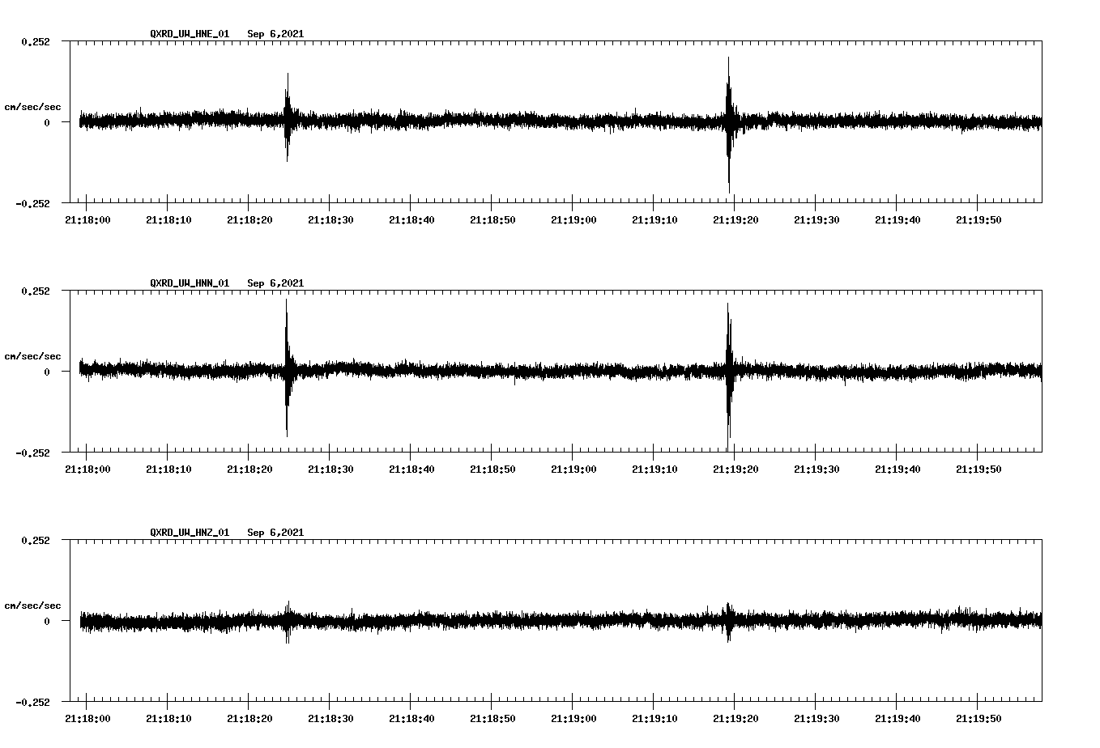Viewport: 1100px width, 748px height.
Task: Click the 21:18:40 time label under HNN plot
Action: tap(411, 470)
